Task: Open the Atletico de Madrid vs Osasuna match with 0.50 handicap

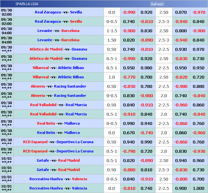Action: coord(58,49)
